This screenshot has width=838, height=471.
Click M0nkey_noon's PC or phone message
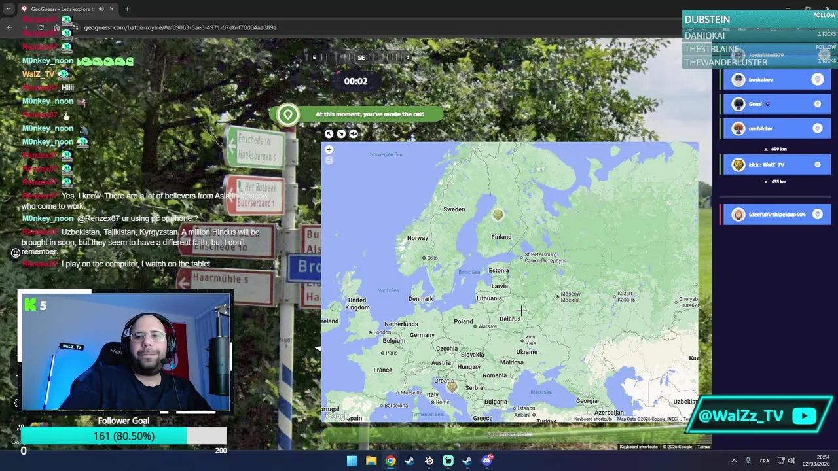[x=110, y=218]
